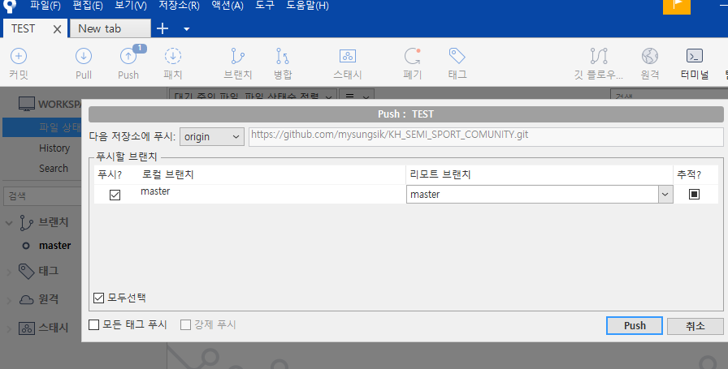Expand the 태그 section in sidebar
Viewport: 728px width, 369px height.
pos(9,272)
